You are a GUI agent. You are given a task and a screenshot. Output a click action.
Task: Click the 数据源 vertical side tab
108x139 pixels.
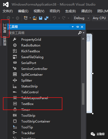click(5, 41)
